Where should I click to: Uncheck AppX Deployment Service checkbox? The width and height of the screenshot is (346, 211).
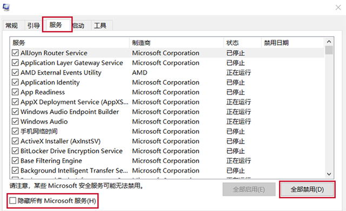[15, 102]
